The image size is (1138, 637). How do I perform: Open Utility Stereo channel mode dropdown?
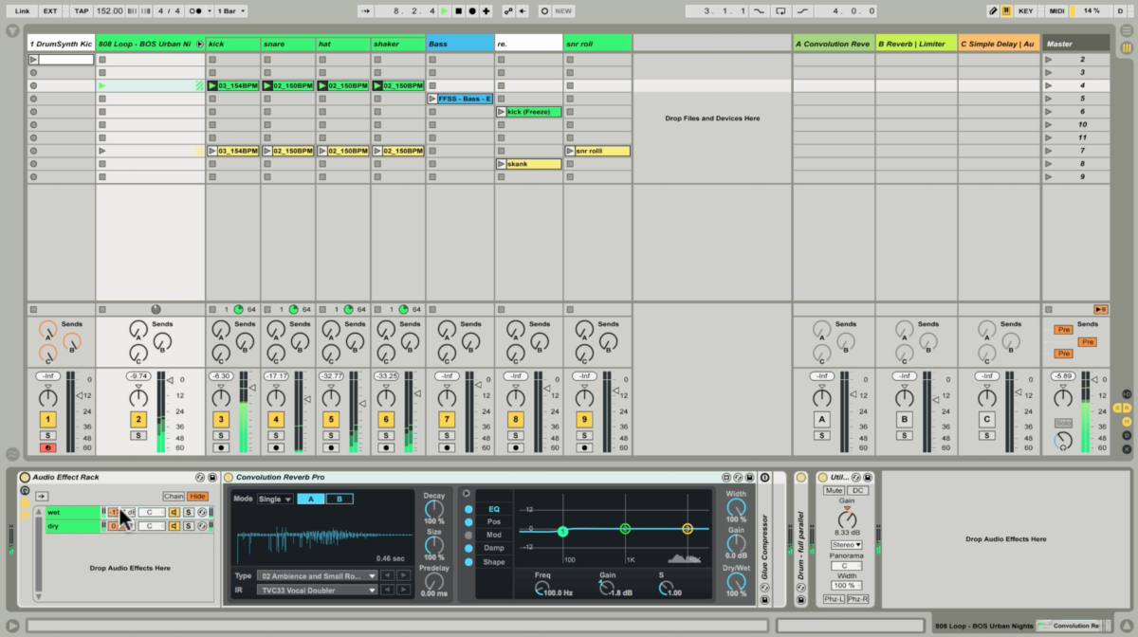pyautogui.click(x=847, y=545)
